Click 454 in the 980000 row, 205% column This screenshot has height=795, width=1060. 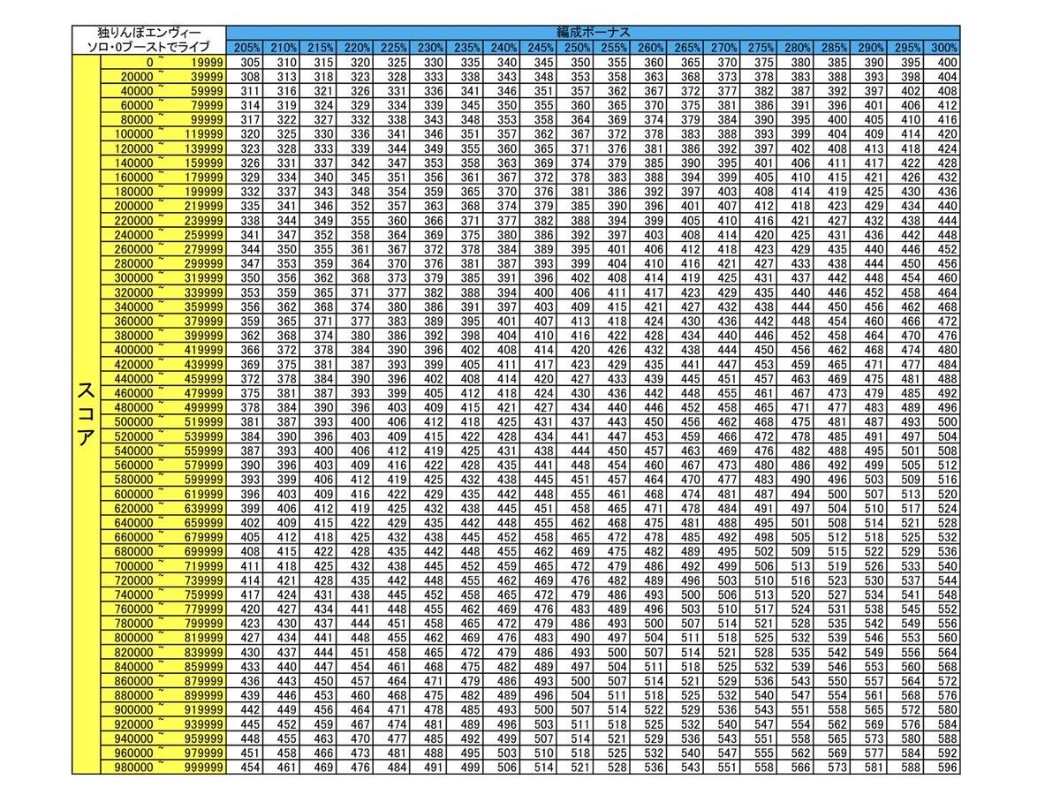(x=244, y=767)
